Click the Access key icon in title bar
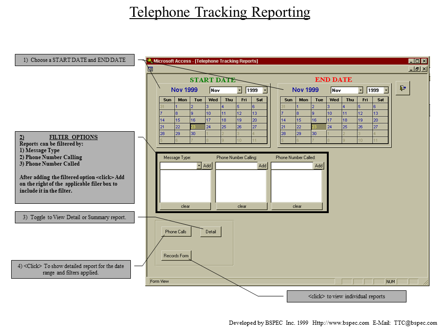The image size is (447, 335). pyautogui.click(x=149, y=61)
